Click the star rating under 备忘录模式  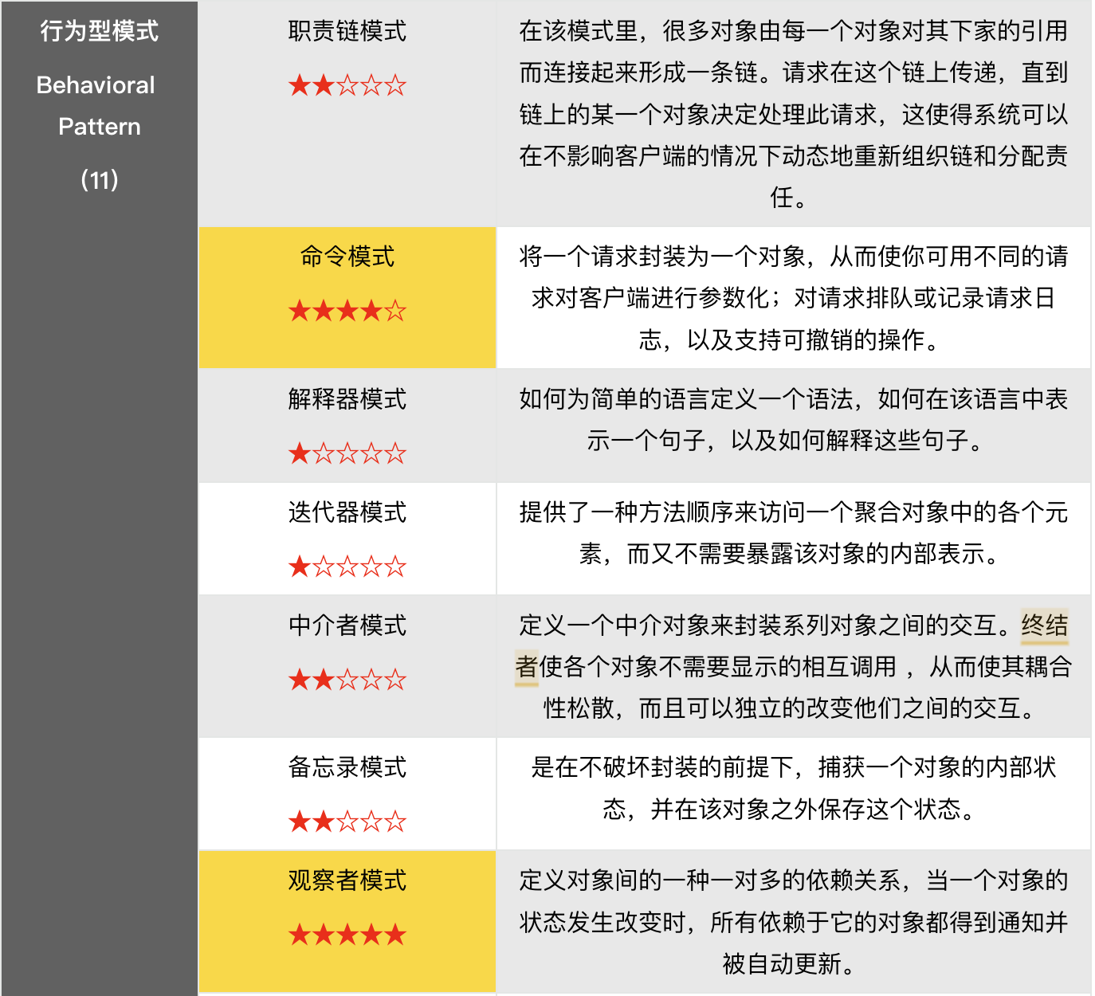[347, 822]
